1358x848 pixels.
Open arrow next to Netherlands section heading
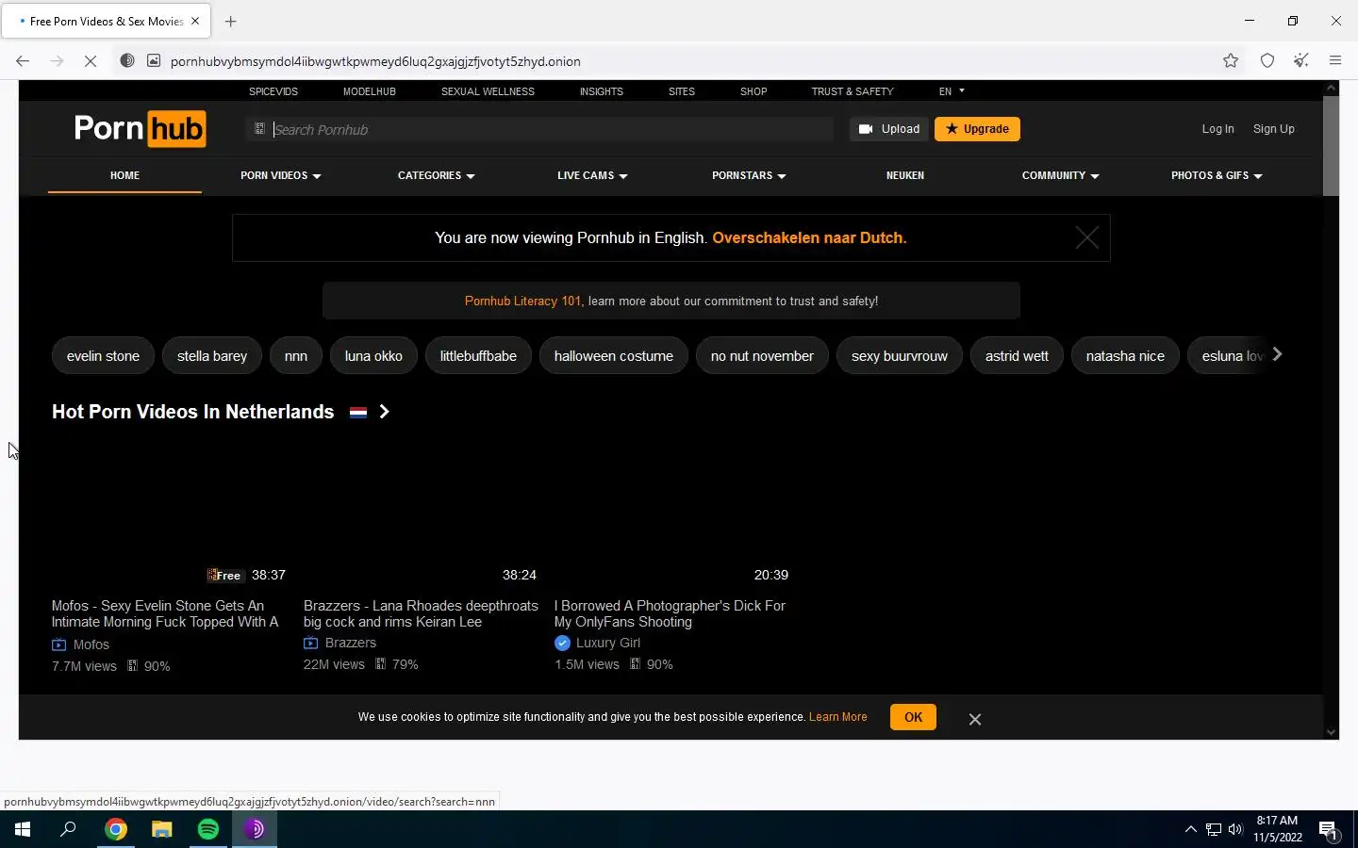point(384,412)
